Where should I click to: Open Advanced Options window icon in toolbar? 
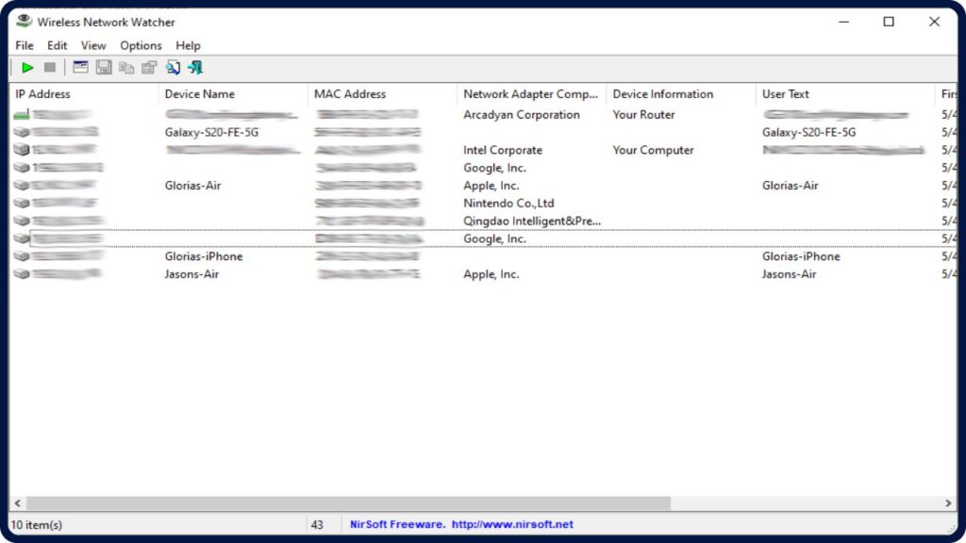(x=80, y=67)
